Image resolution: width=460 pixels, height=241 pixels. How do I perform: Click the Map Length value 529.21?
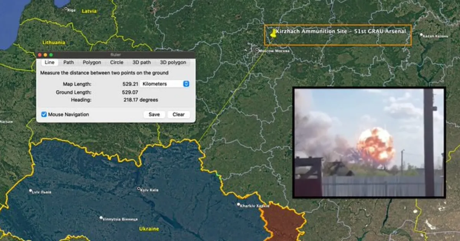coord(130,84)
